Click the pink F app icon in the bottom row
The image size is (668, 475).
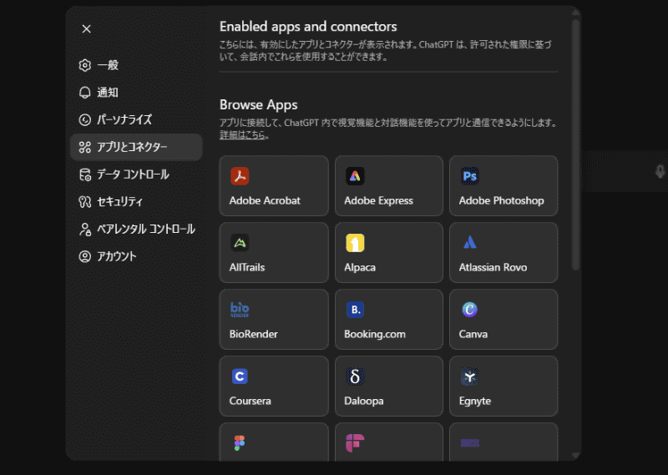point(354,443)
